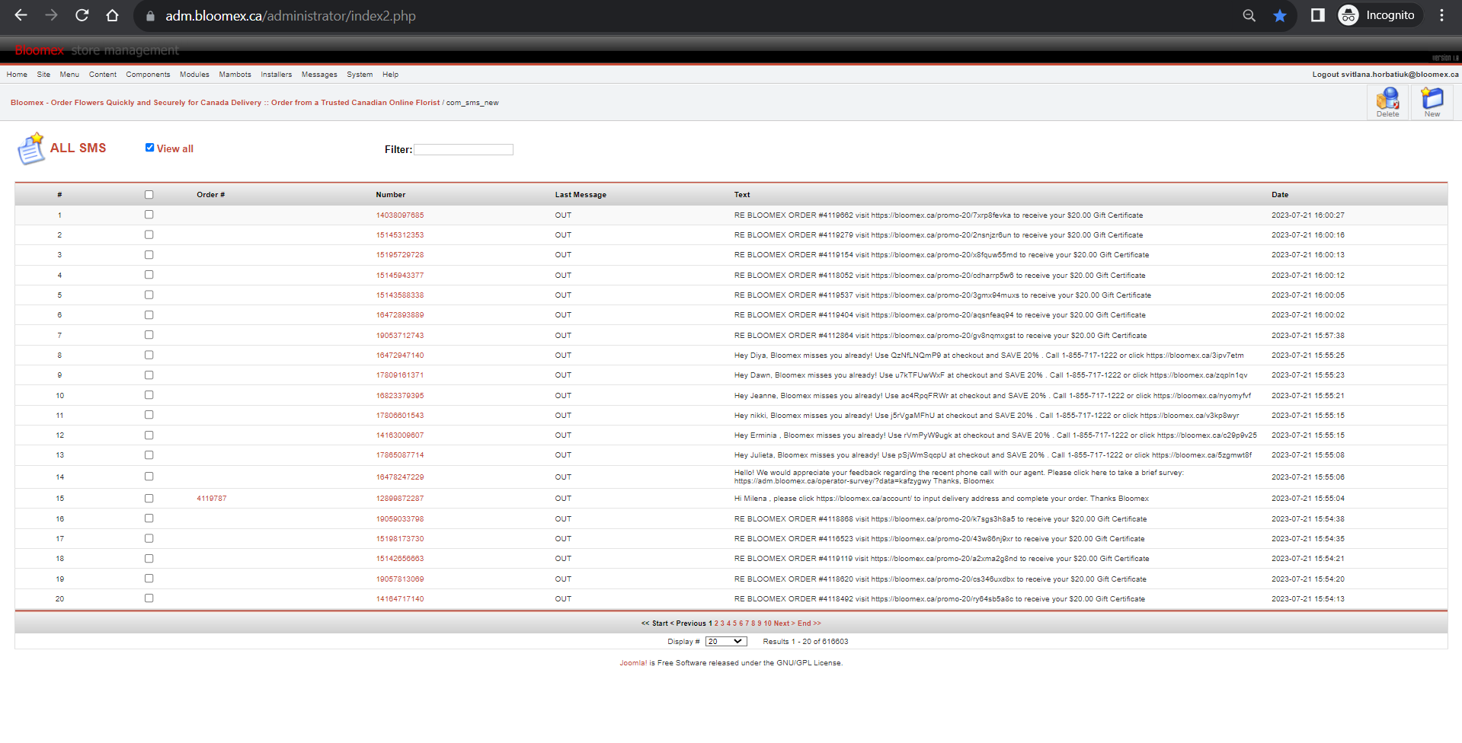The height and width of the screenshot is (743, 1462).
Task: Open the Mambots menu
Action: click(235, 75)
